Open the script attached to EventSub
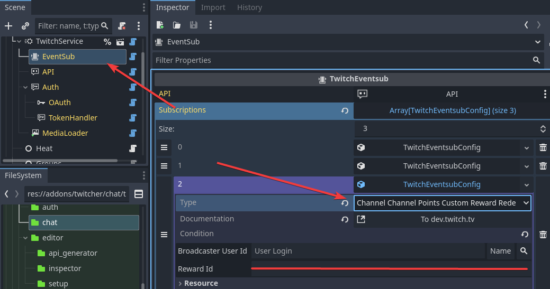This screenshot has height=289, width=550. pos(133,57)
